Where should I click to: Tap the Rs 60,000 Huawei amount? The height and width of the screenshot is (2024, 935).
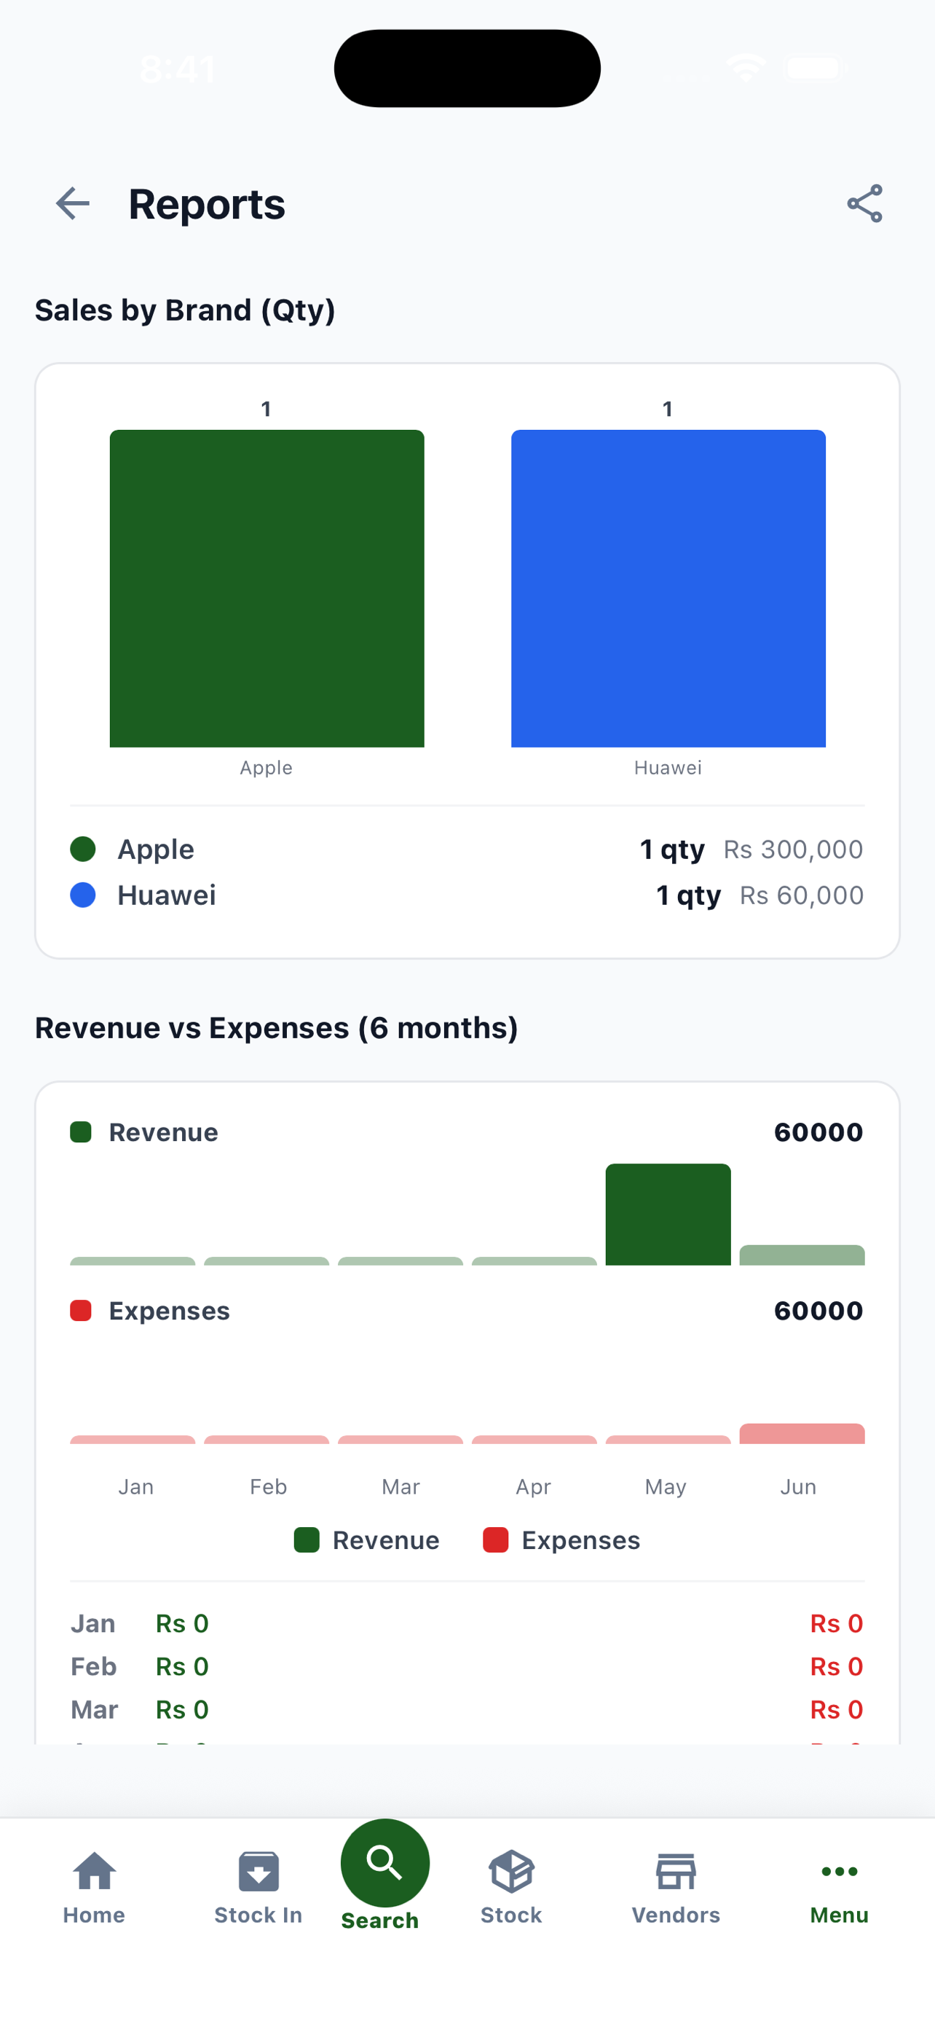[802, 894]
